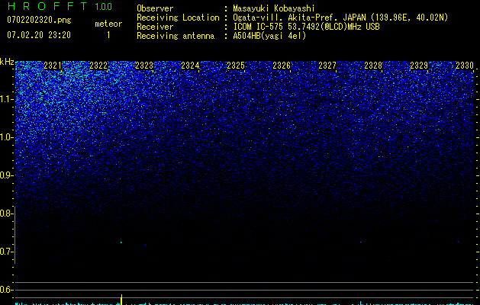Click the 1.1 kHz axis label

pyautogui.click(x=6, y=99)
